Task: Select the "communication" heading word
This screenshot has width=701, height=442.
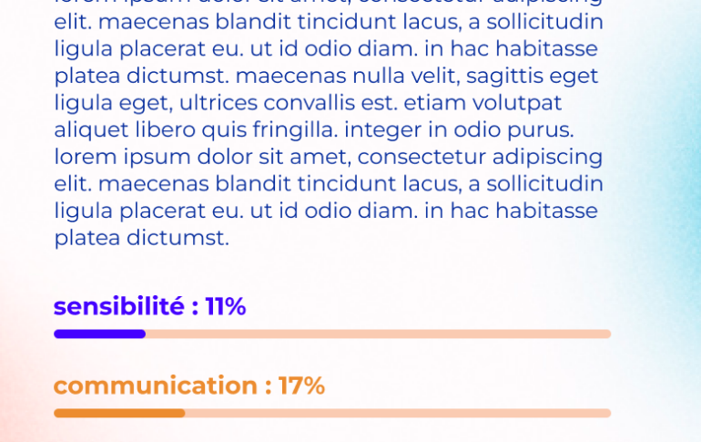Action: tap(156, 385)
